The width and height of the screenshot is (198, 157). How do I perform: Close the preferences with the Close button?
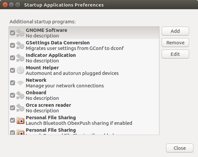(180, 148)
